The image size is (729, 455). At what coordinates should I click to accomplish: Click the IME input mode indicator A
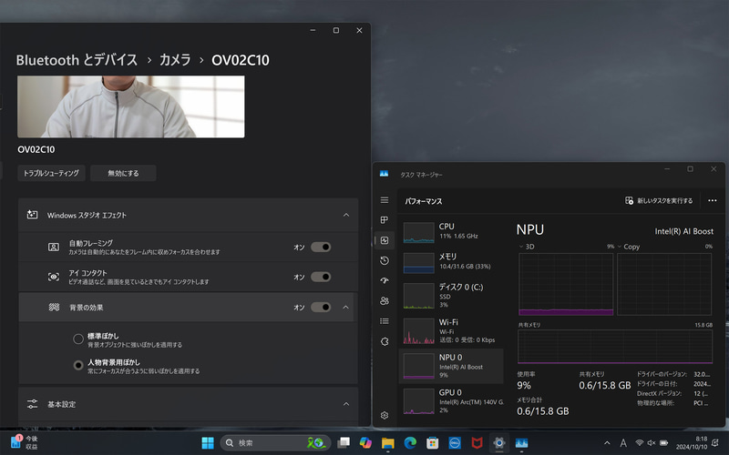[623, 443]
